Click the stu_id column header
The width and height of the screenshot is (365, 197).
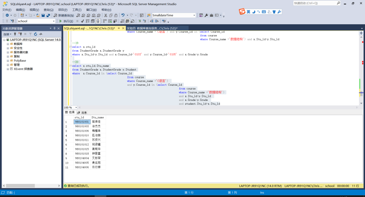(x=79, y=117)
